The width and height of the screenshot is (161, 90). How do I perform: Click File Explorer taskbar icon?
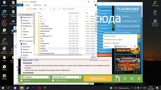[x=22, y=88]
